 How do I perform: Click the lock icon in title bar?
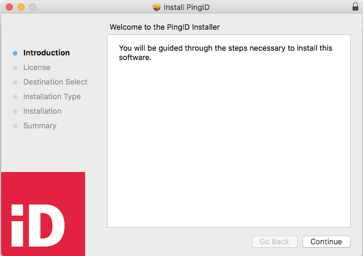(x=355, y=7)
